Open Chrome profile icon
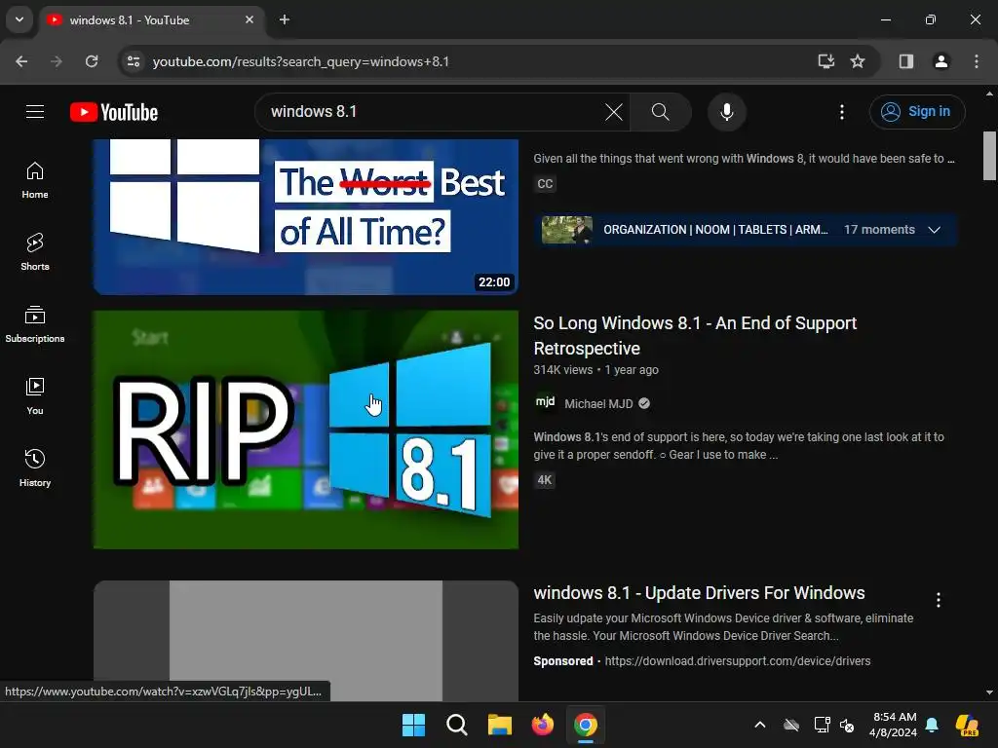The width and height of the screenshot is (998, 748). 940,61
